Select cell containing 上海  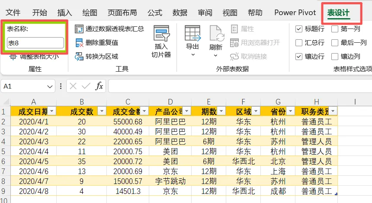[x=278, y=171]
